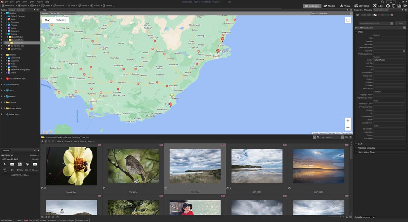
Task: Zoom in on the map
Action: pos(347,121)
